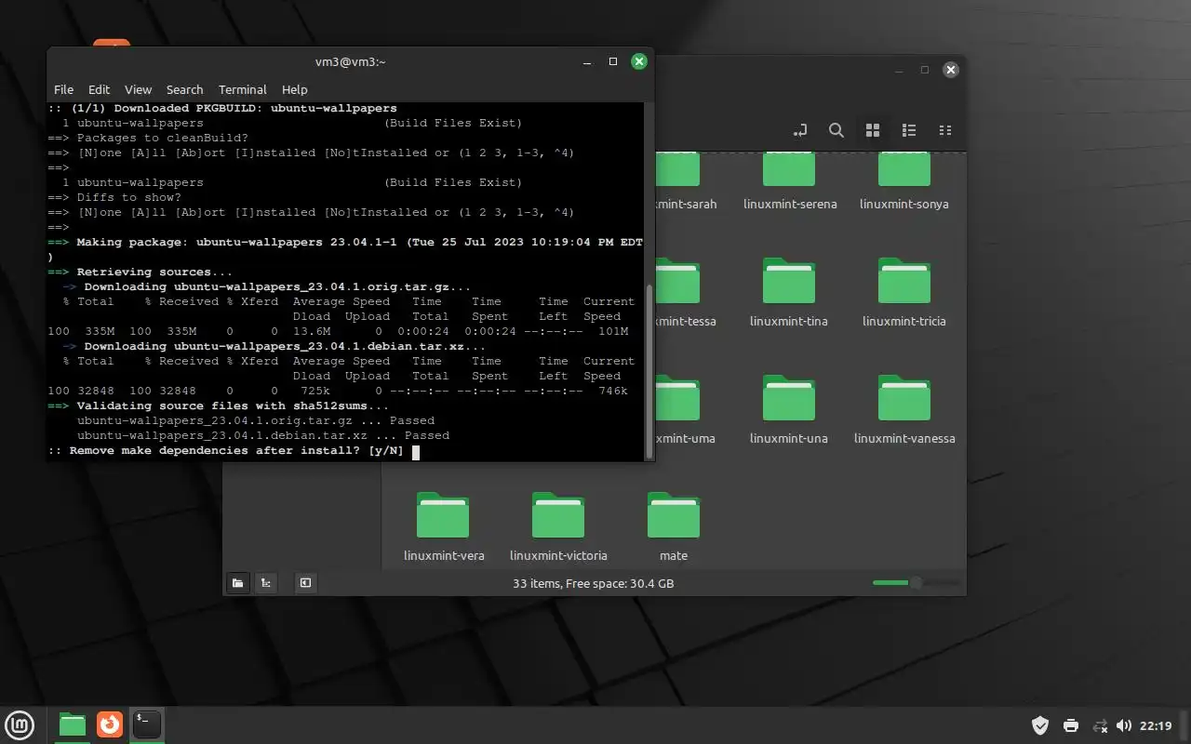Select the linuxmint-vanessa folder

pyautogui.click(x=904, y=410)
